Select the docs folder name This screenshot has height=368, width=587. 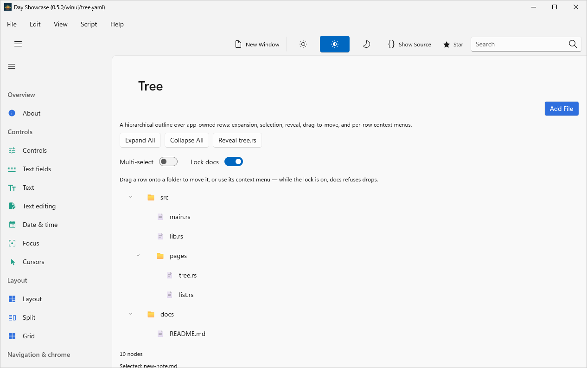point(167,314)
